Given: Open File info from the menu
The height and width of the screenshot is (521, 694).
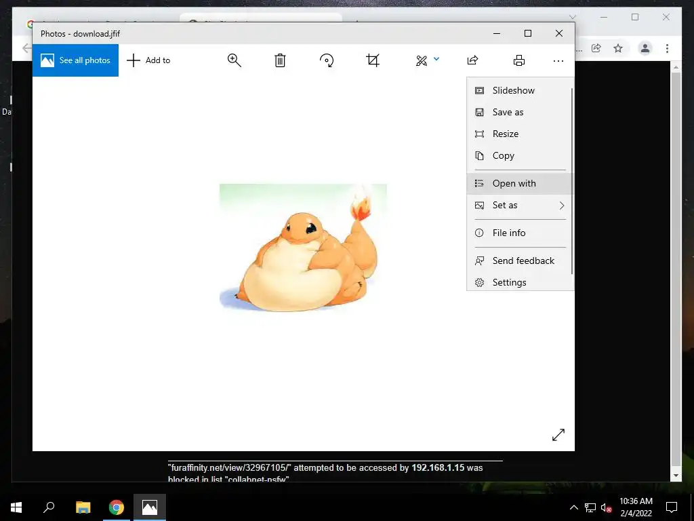Looking at the screenshot, I should tap(520, 233).
